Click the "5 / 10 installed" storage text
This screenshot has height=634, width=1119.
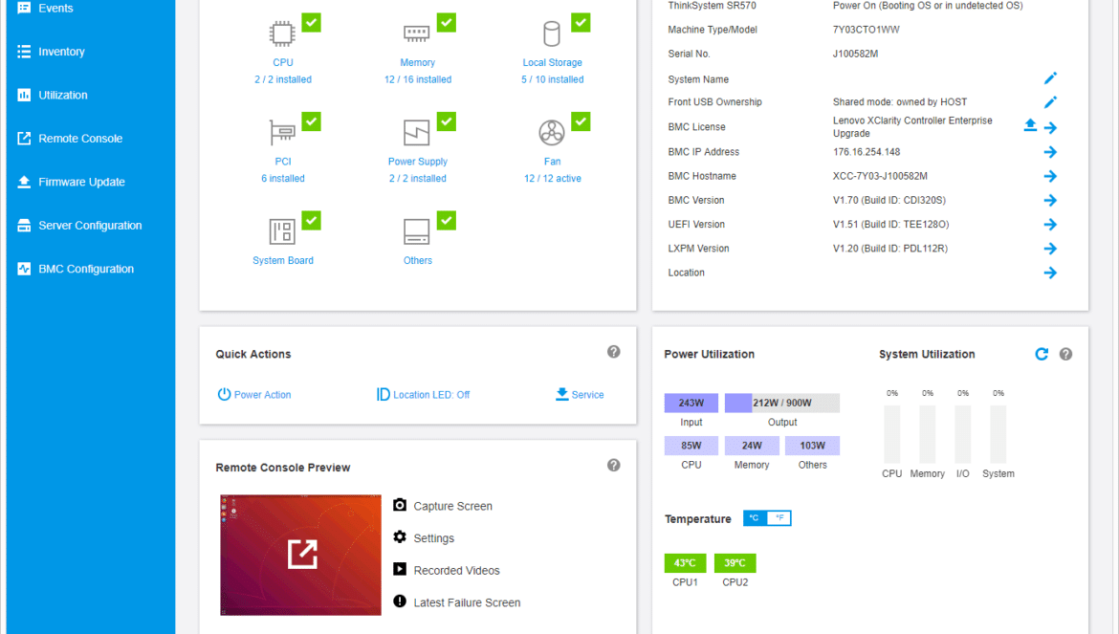553,79
